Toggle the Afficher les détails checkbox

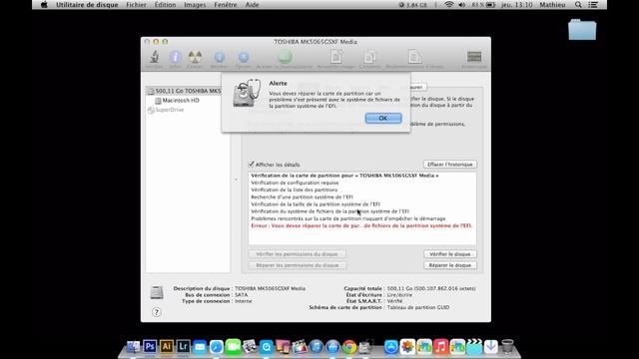[x=251, y=165]
